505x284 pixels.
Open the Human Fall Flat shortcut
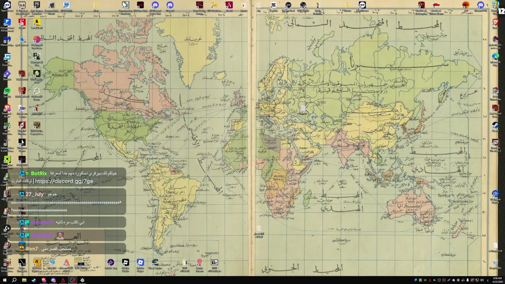tap(37, 58)
